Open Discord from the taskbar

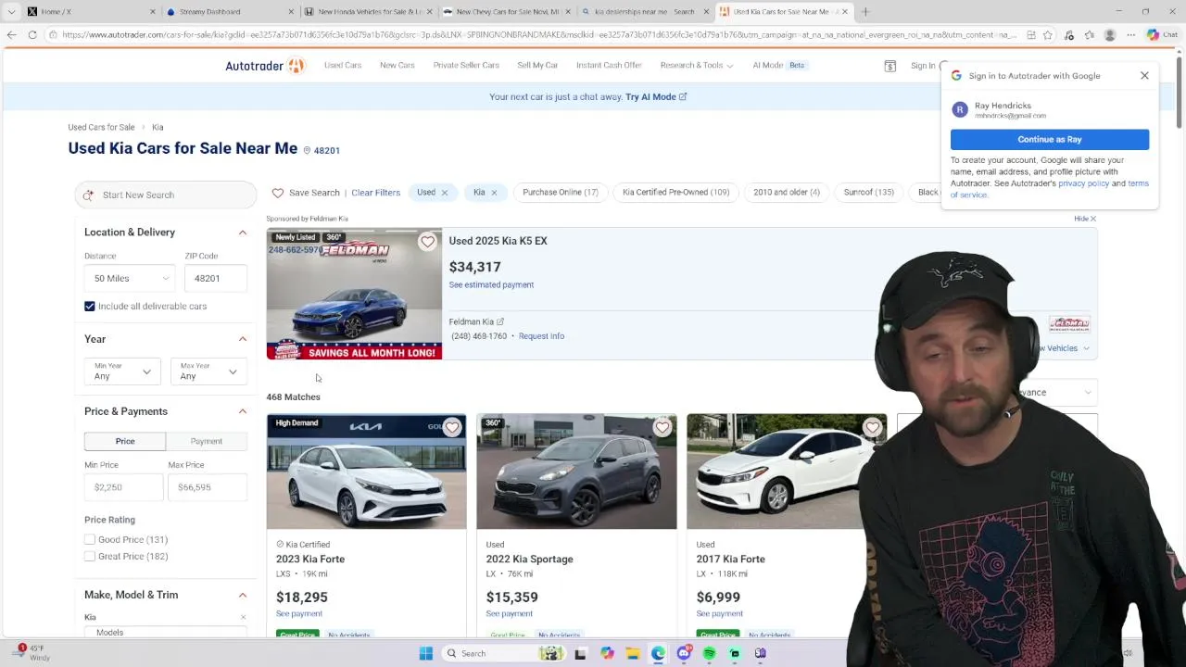684,653
